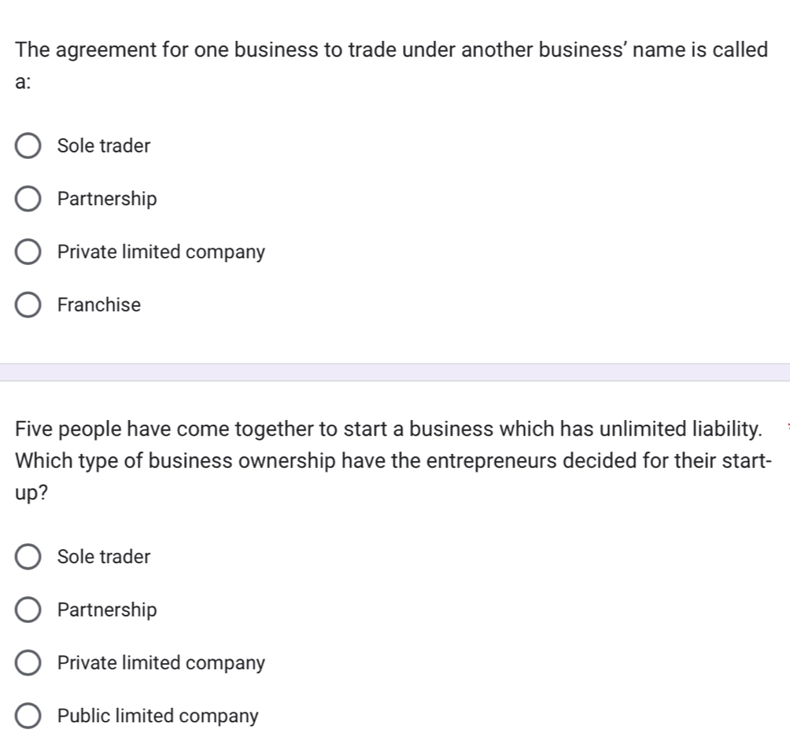Click the Public limited company label text
Image resolution: width=790 pixels, height=748 pixels.
tap(158, 717)
